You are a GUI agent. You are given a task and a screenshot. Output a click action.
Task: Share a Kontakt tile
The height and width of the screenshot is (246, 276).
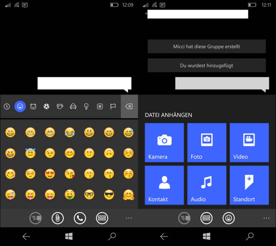tap(164, 185)
